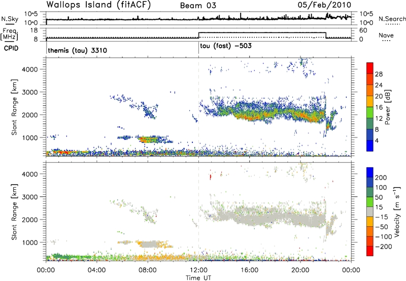Click the Power color bar value '16'
The width and height of the screenshot is (406, 281).
click(379, 108)
